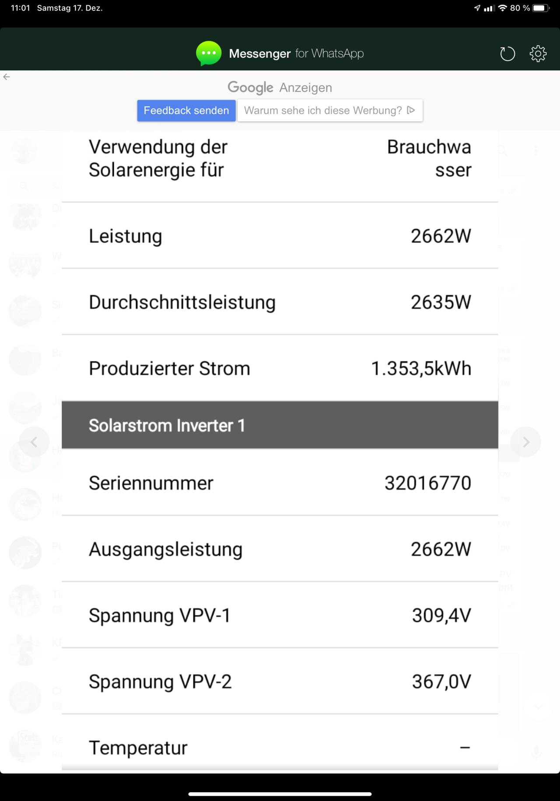Open settings gear icon
The width and height of the screenshot is (560, 801).
pos(538,54)
